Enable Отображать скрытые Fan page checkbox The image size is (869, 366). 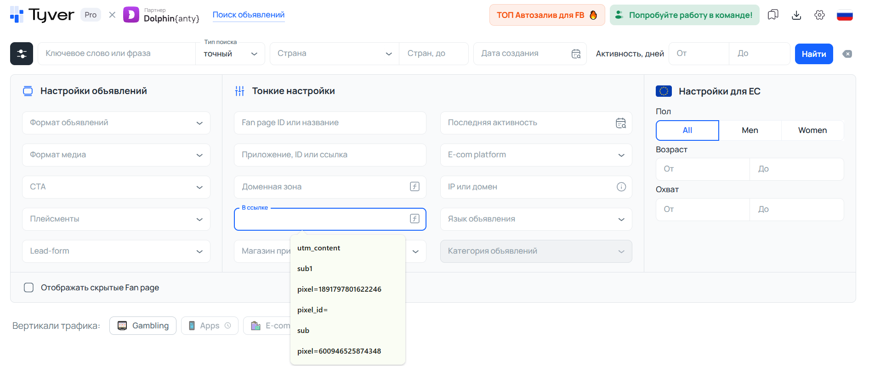pos(28,288)
